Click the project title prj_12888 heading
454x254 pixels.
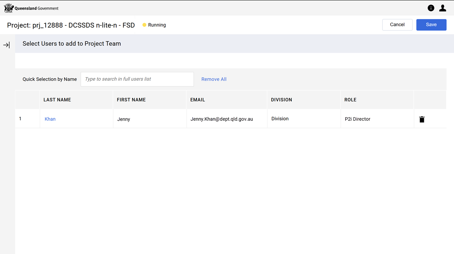click(x=71, y=25)
